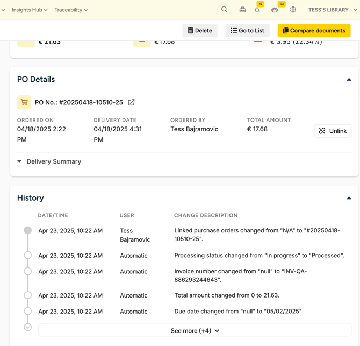Click the search magnifier icon

tap(225, 10)
